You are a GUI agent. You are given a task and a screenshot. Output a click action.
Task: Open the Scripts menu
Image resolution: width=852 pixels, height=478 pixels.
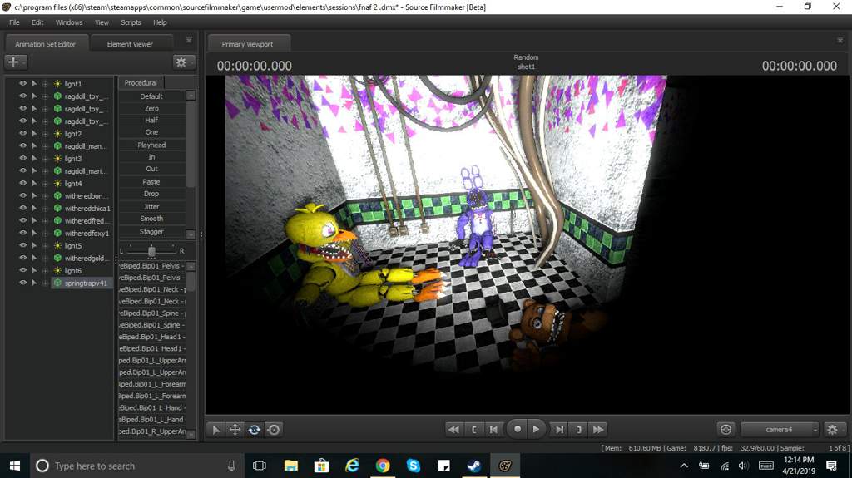[131, 22]
